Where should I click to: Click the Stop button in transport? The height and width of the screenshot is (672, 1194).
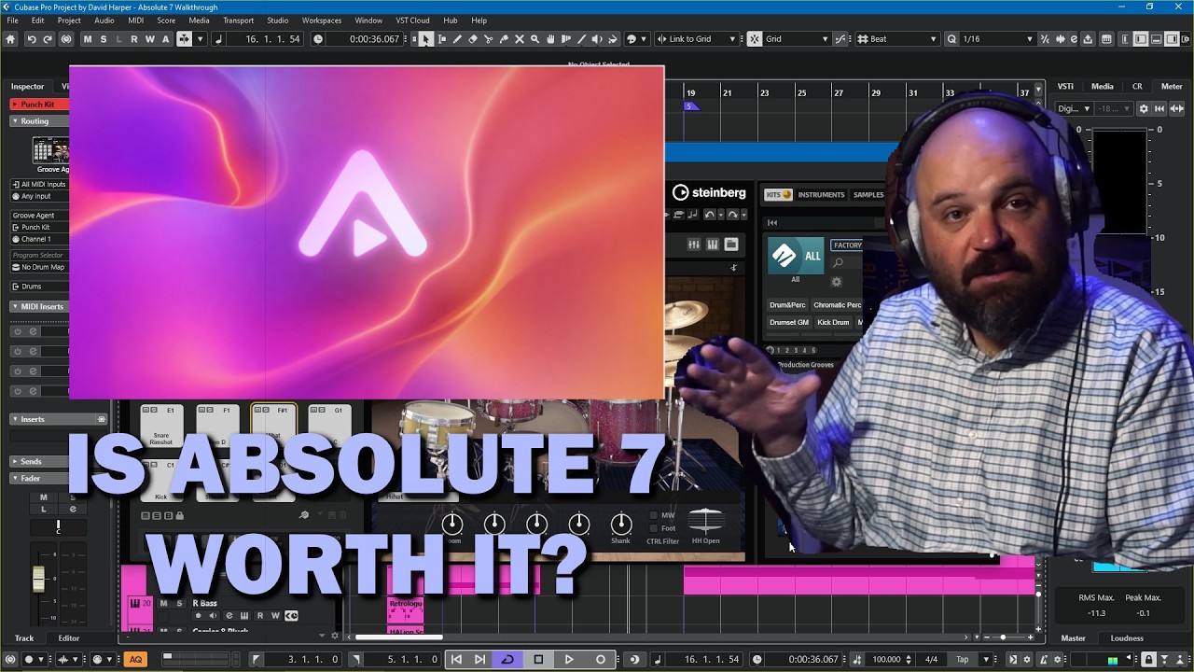click(x=538, y=659)
